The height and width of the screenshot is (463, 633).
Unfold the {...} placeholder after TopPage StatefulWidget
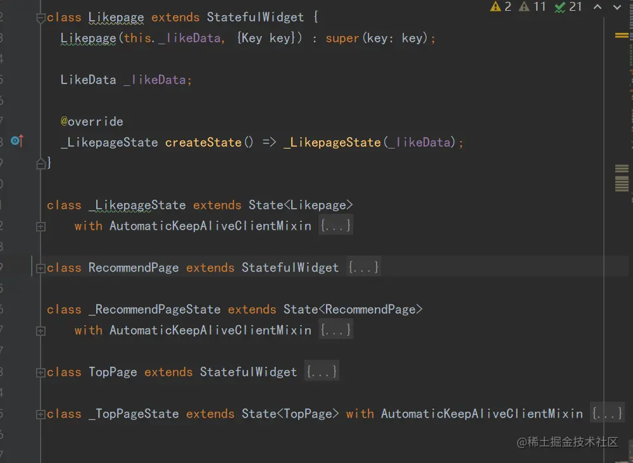[x=322, y=371]
